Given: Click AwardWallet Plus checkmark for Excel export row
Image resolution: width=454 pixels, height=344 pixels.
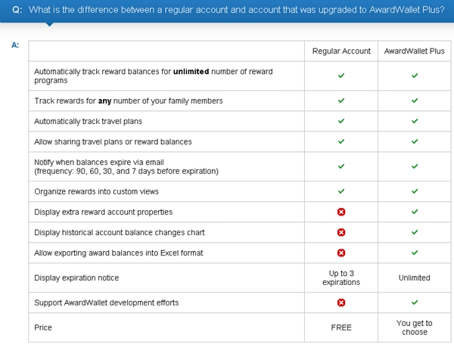Looking at the screenshot, I should pos(415,253).
